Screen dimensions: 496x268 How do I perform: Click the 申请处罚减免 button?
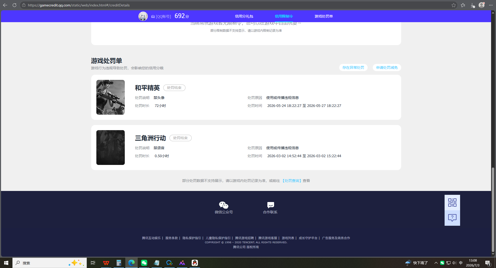[387, 68]
